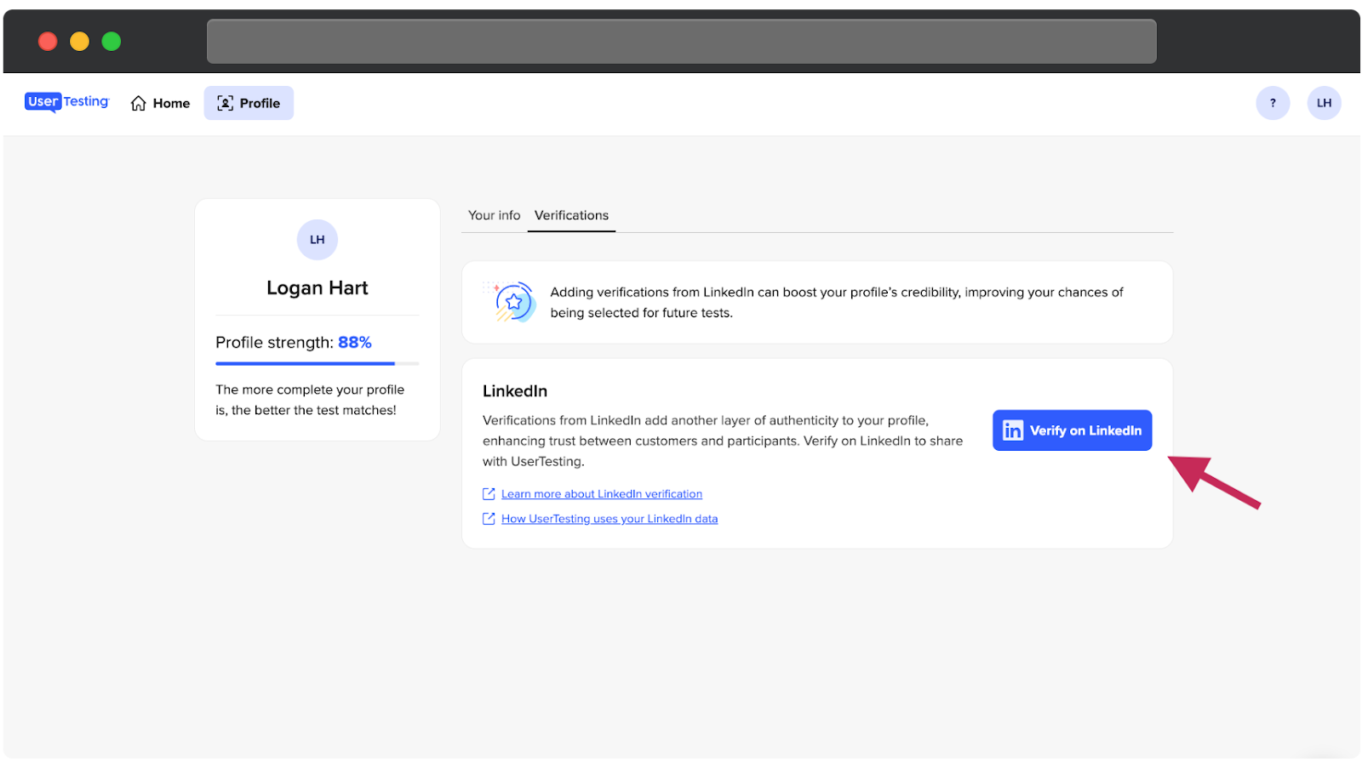Click the Verify on LinkedIn button
The height and width of the screenshot is (768, 1362).
pyautogui.click(x=1072, y=430)
